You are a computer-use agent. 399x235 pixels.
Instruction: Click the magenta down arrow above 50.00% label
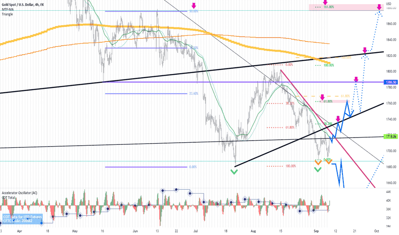194,6
